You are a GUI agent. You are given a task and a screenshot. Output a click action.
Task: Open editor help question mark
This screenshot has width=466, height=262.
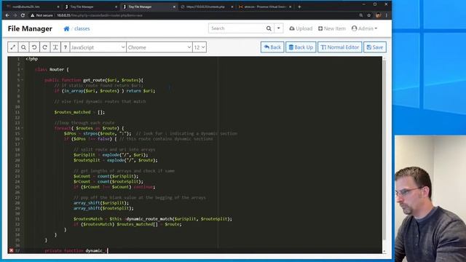pyautogui.click(x=66, y=47)
